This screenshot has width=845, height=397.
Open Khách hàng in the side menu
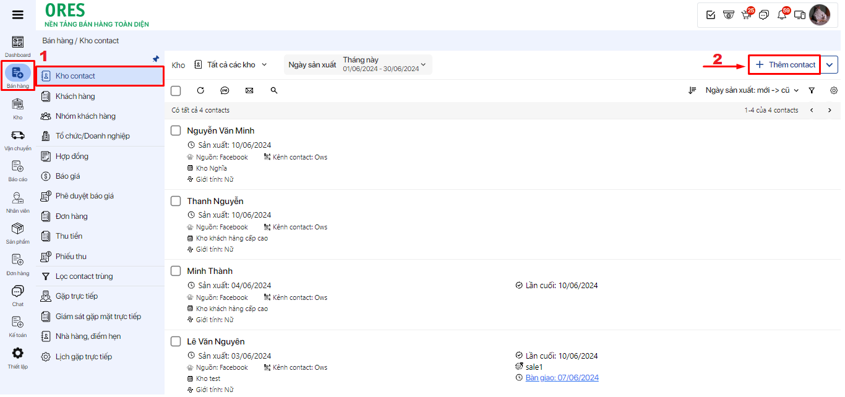(75, 96)
